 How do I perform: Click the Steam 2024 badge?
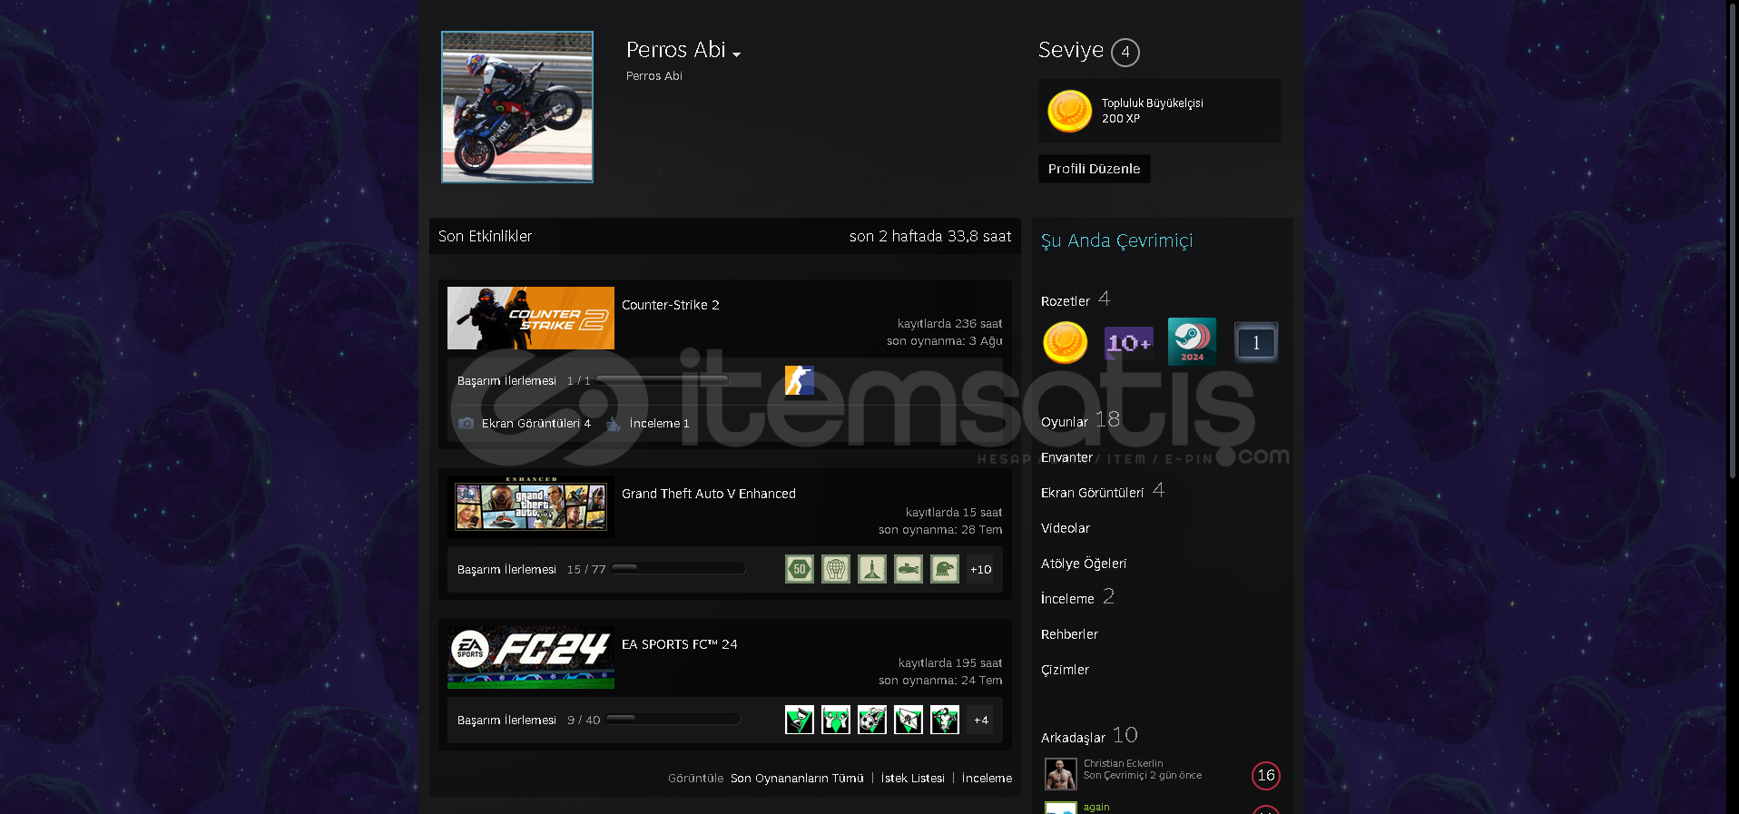[x=1192, y=342]
